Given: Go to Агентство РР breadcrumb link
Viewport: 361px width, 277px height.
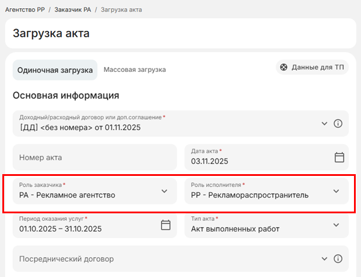Looking at the screenshot, I should click(x=25, y=10).
